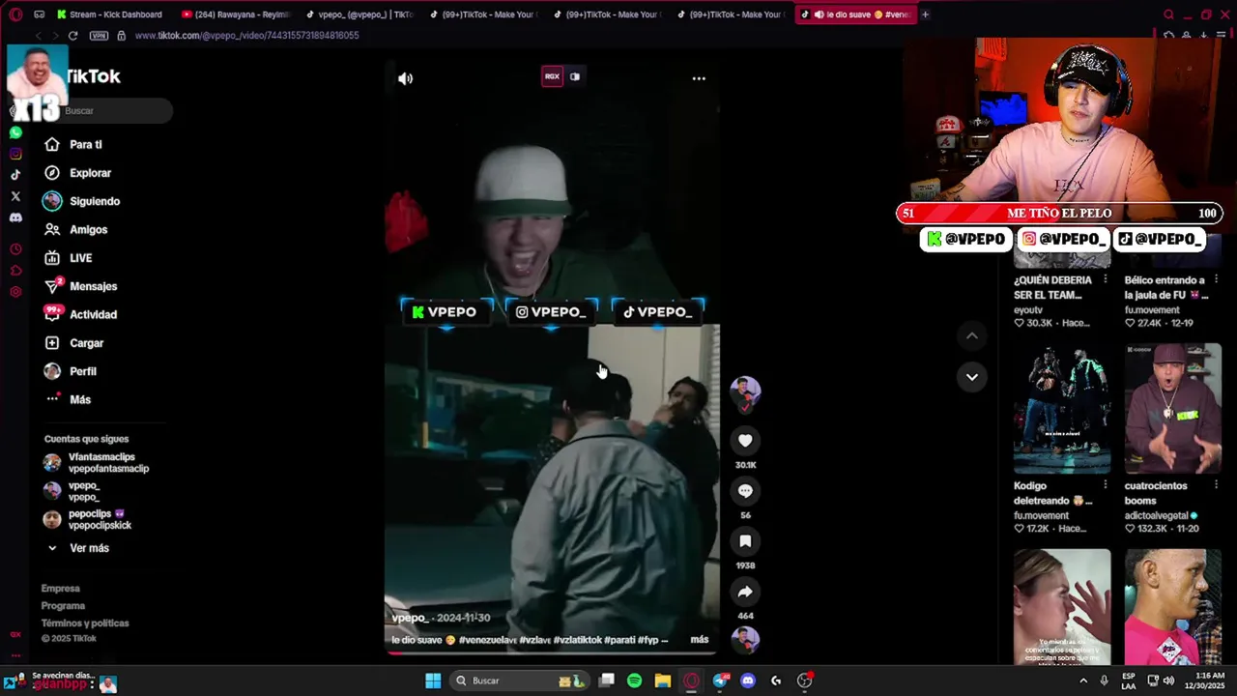Go back with the browser back arrow

coord(38,36)
